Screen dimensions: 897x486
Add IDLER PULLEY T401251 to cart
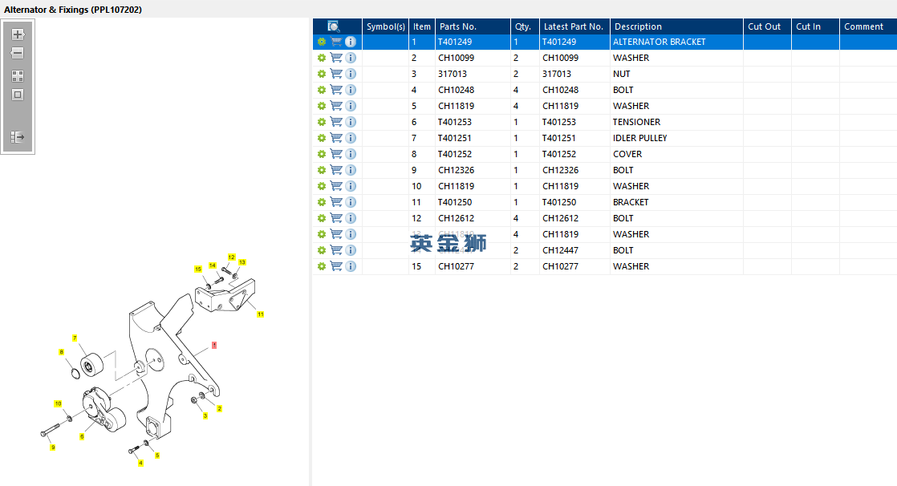point(336,138)
